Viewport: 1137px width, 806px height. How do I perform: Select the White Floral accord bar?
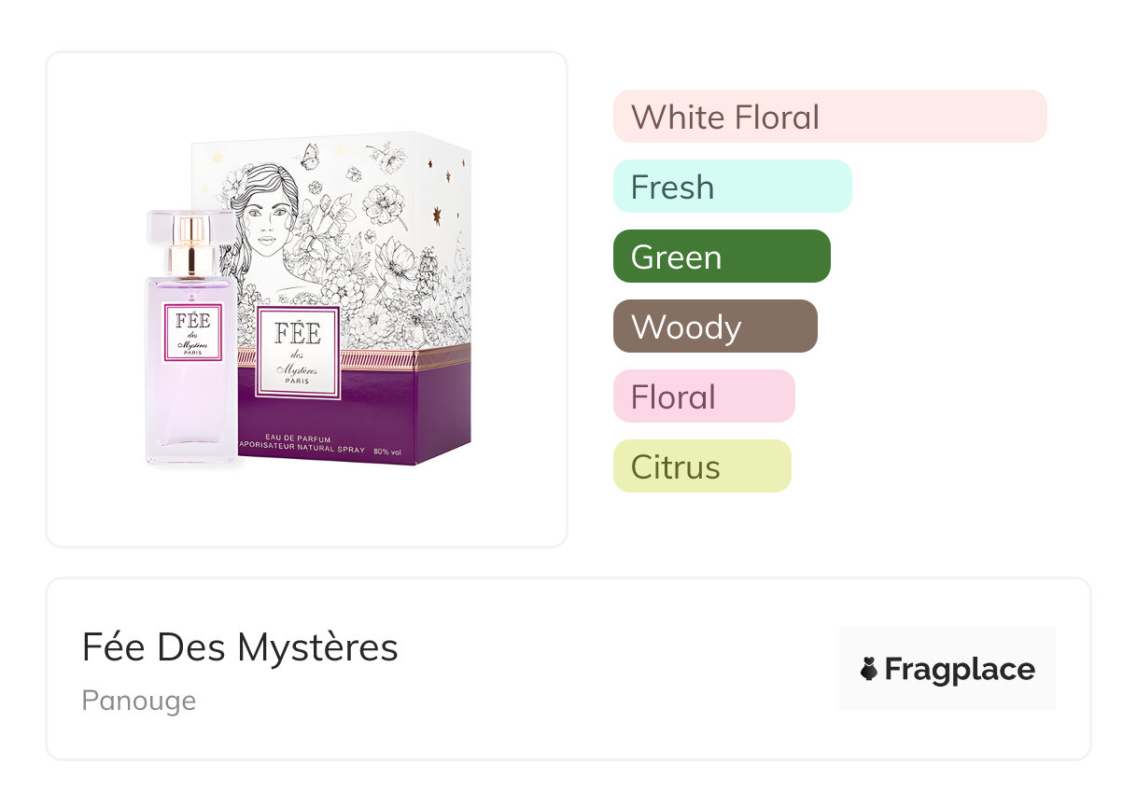point(830,117)
